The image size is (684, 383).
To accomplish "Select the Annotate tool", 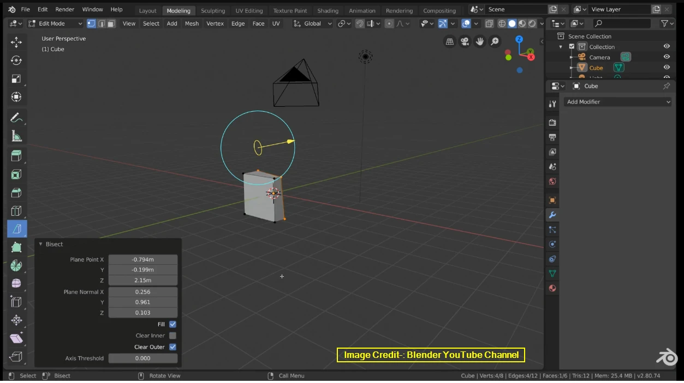I will pos(16,118).
